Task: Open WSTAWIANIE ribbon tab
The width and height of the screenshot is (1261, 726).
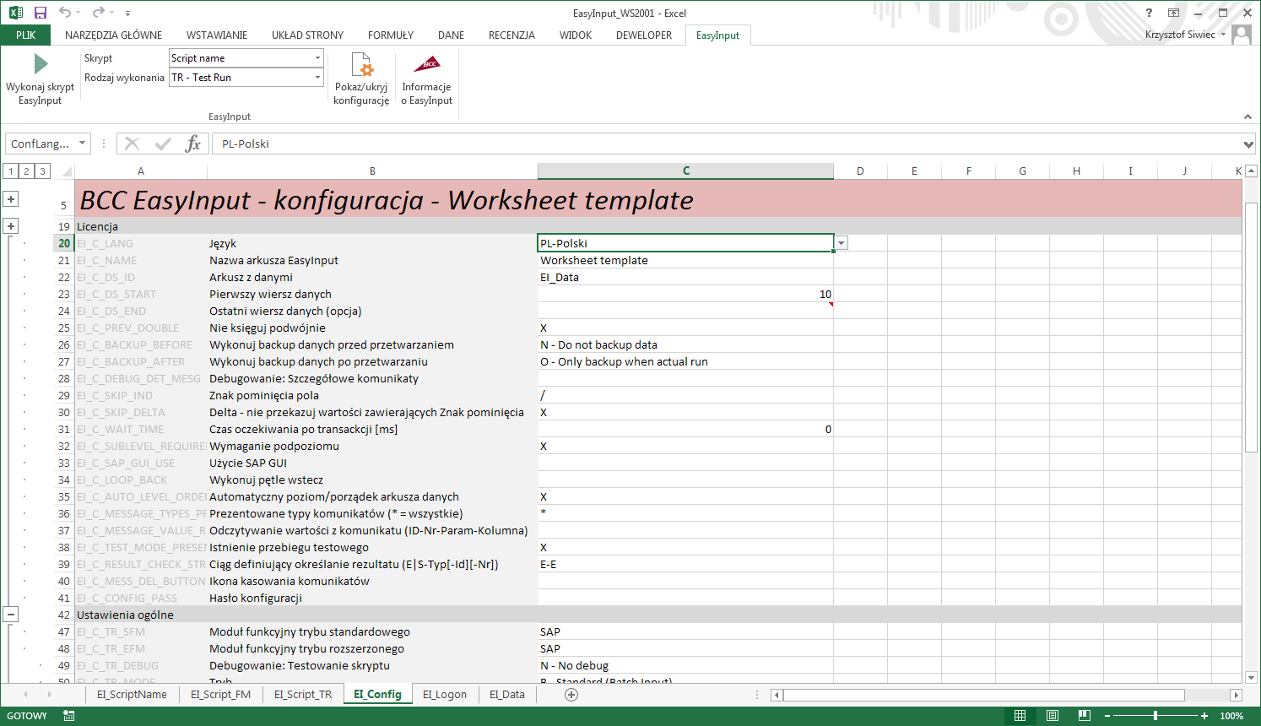Action: tap(217, 35)
